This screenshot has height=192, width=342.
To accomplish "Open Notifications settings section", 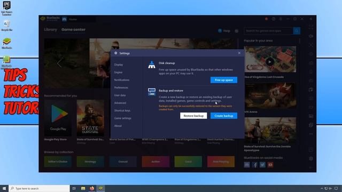I will [x=122, y=80].
